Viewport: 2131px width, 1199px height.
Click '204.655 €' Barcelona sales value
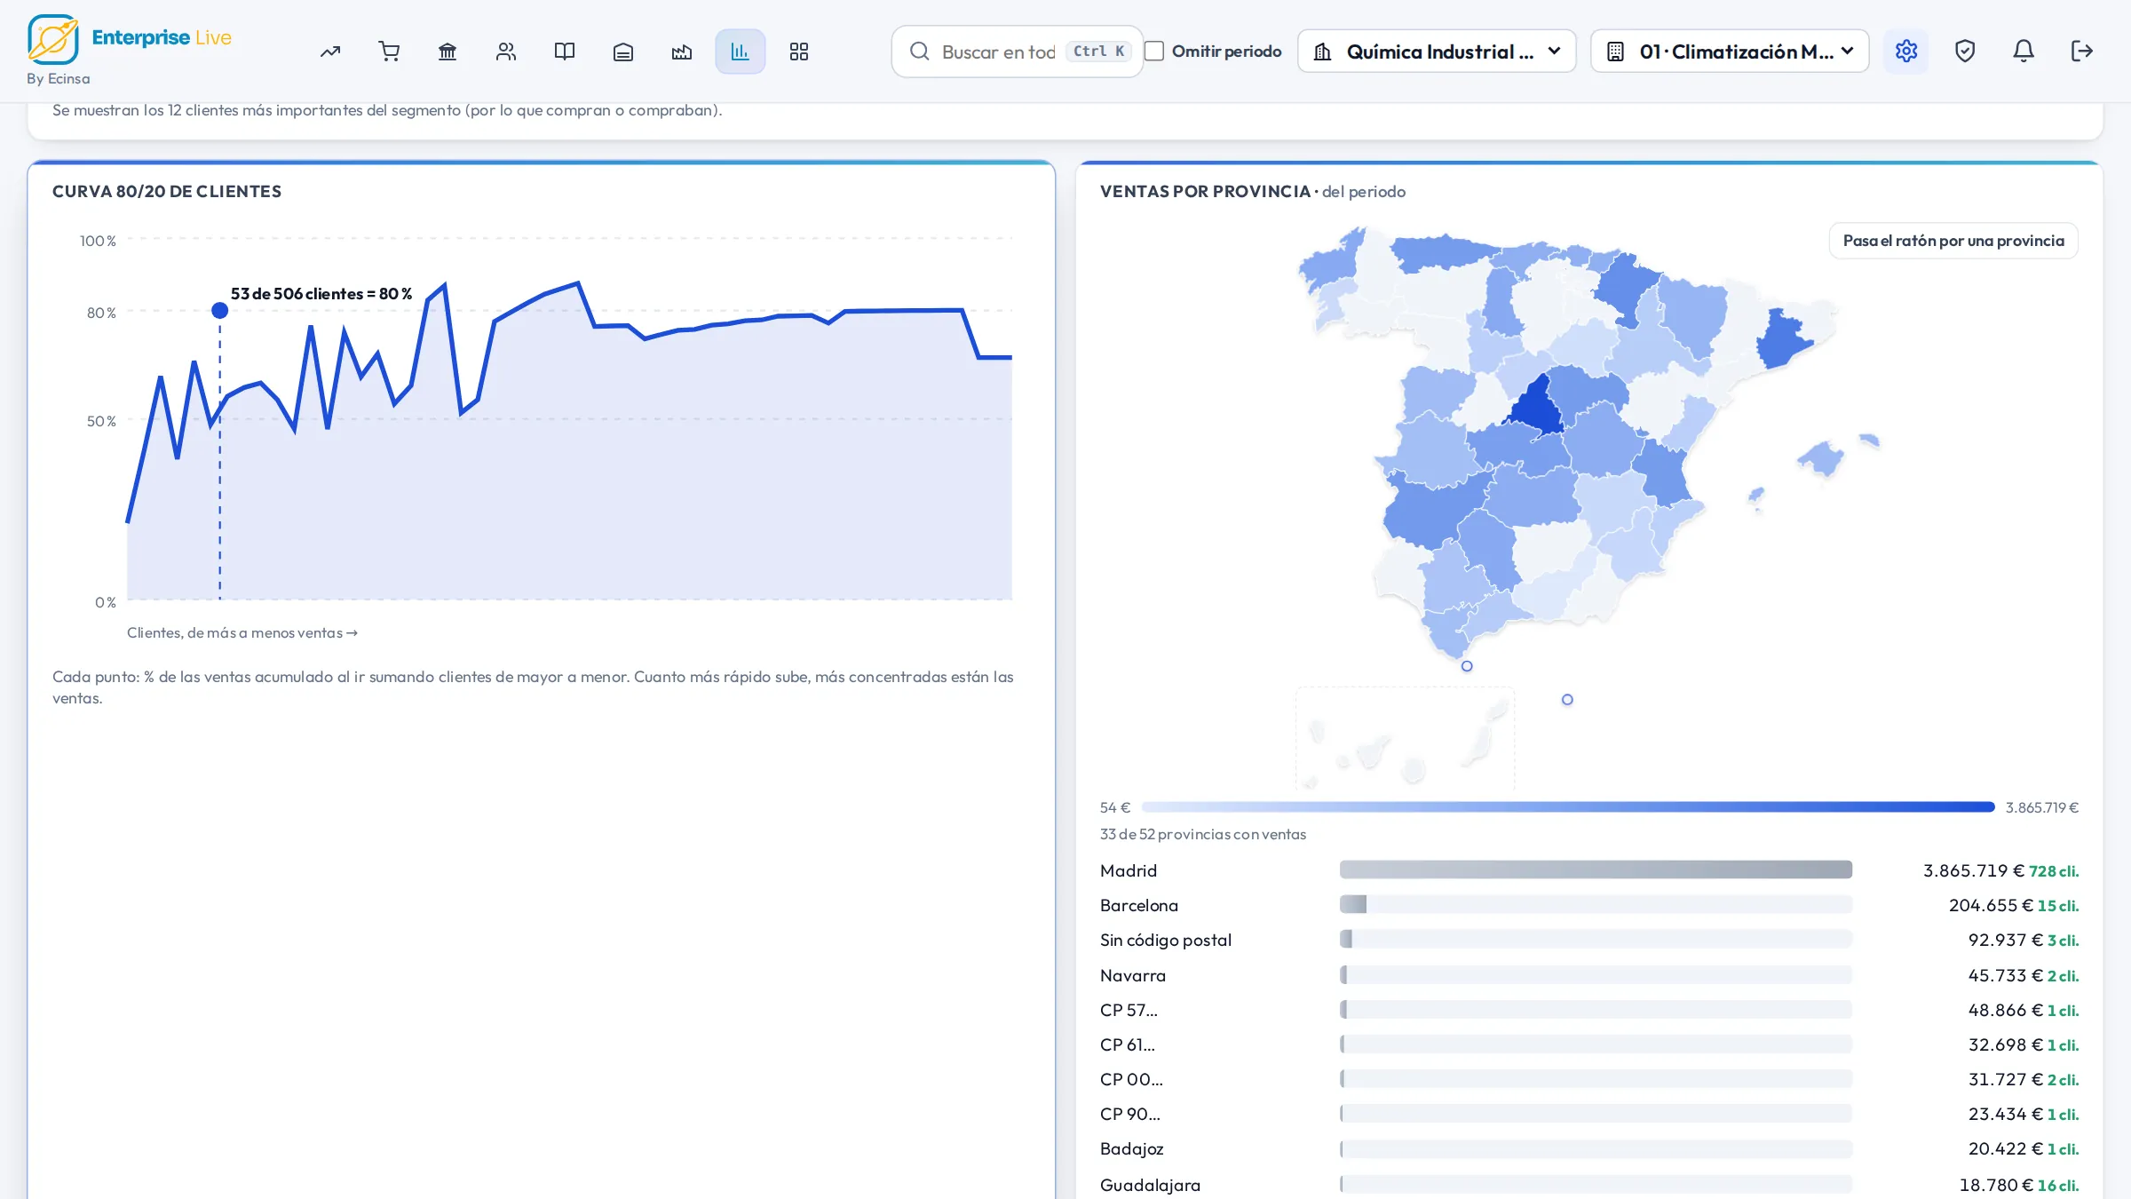point(1991,905)
